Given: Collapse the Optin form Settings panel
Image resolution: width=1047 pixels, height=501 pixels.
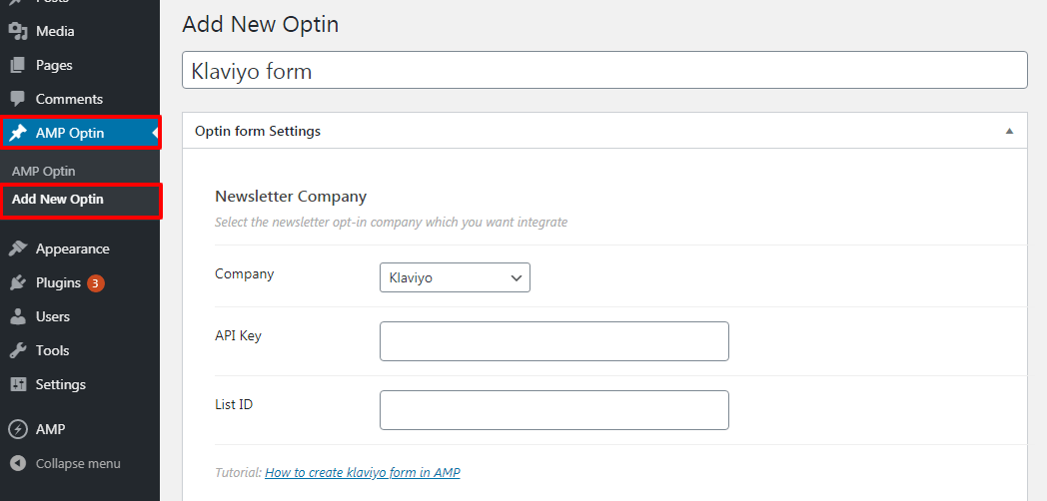Looking at the screenshot, I should [1010, 132].
